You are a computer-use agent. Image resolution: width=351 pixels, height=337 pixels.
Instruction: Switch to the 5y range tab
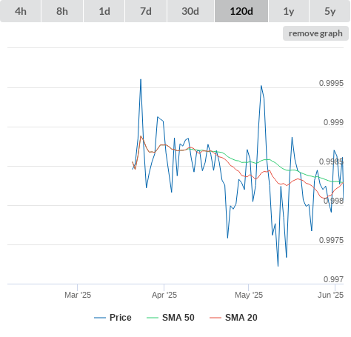[330, 11]
